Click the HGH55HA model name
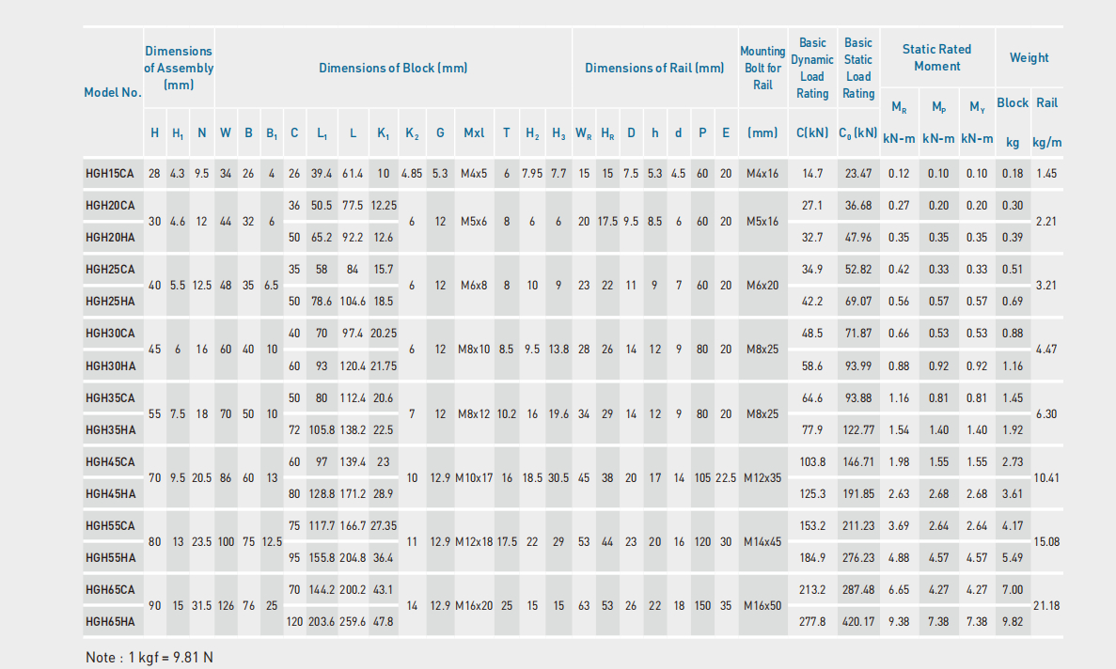Viewport: 1116px width, 669px height. coord(110,558)
